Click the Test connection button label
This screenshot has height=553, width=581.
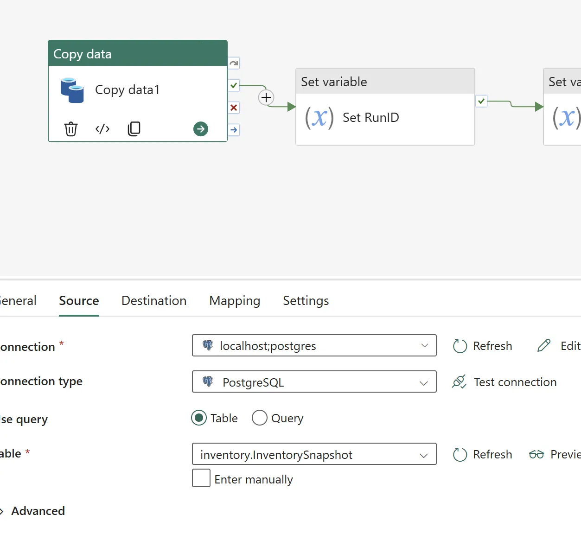(x=515, y=382)
